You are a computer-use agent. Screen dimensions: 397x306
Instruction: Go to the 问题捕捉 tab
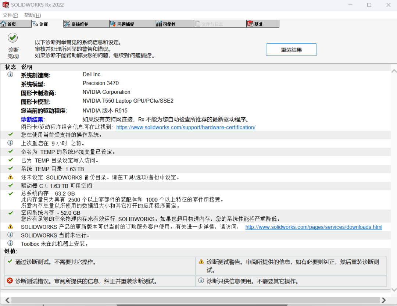pos(132,24)
